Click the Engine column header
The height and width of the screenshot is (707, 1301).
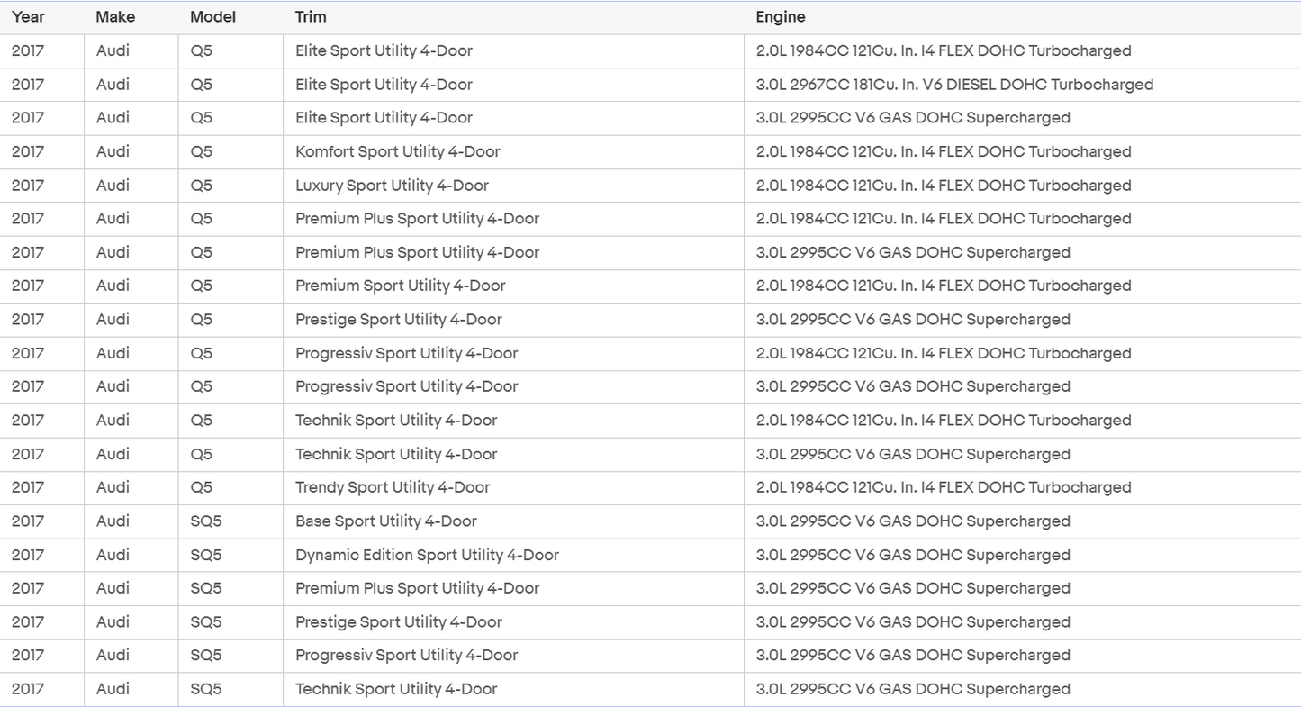click(1023, 17)
